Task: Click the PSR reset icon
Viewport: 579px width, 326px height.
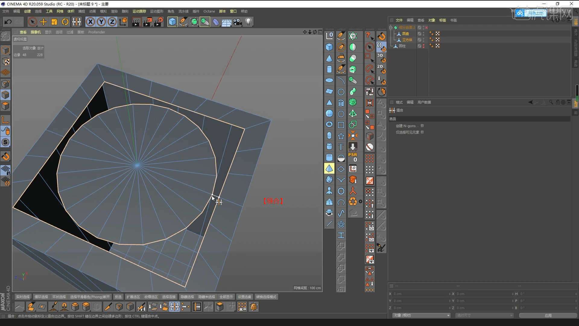Action: pos(353,157)
